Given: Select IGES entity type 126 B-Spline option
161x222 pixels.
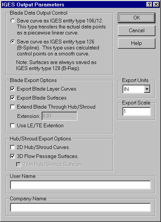Looking at the screenshot, I should click(x=13, y=42).
